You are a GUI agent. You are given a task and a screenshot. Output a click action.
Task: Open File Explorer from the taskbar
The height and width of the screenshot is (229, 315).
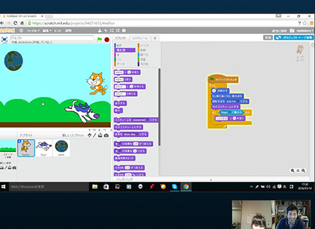coord(95,187)
